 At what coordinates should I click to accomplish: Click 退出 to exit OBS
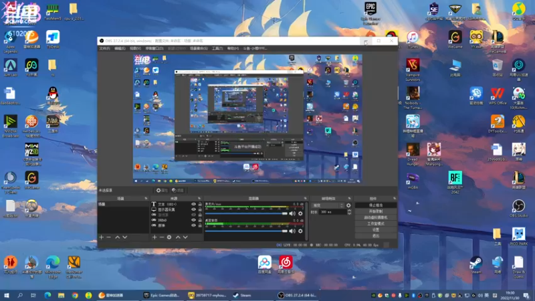[376, 236]
